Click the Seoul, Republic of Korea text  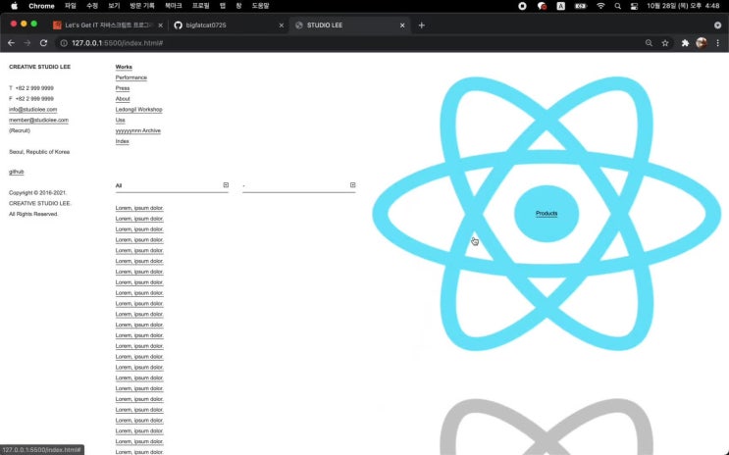pos(39,152)
